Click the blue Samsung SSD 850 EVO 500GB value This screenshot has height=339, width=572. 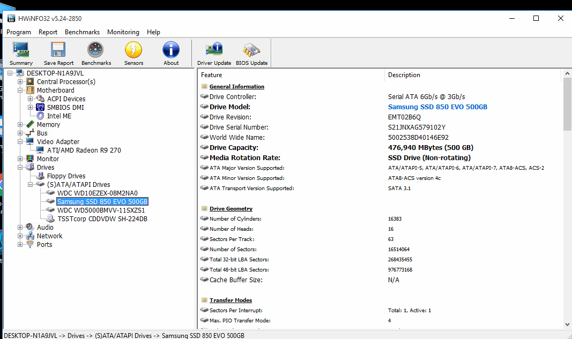click(437, 107)
